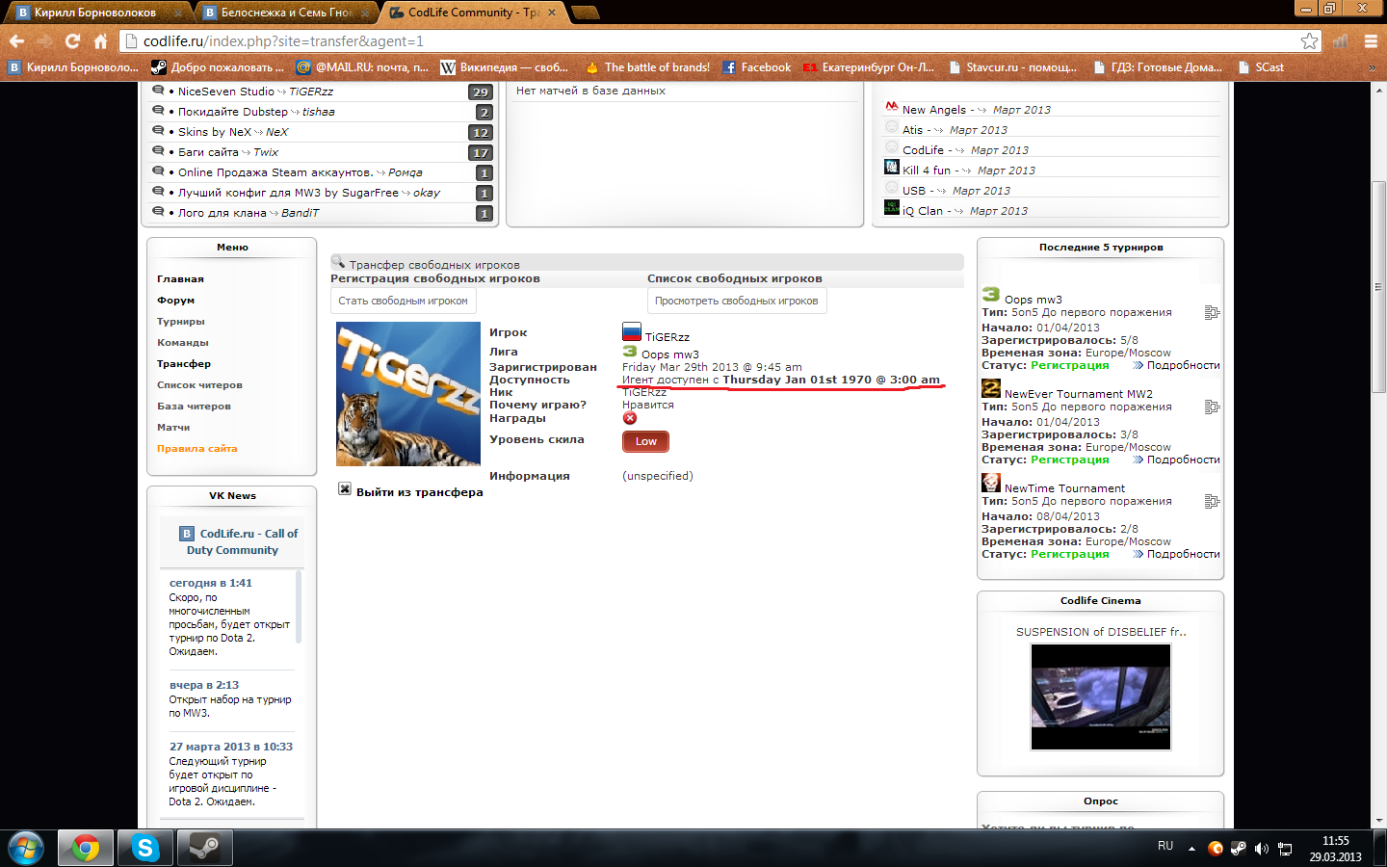Bookmark this page with star icon
1387x867 pixels.
tap(1309, 41)
